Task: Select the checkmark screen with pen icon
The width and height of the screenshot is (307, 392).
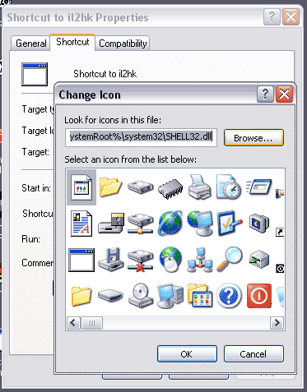Action: (x=230, y=224)
